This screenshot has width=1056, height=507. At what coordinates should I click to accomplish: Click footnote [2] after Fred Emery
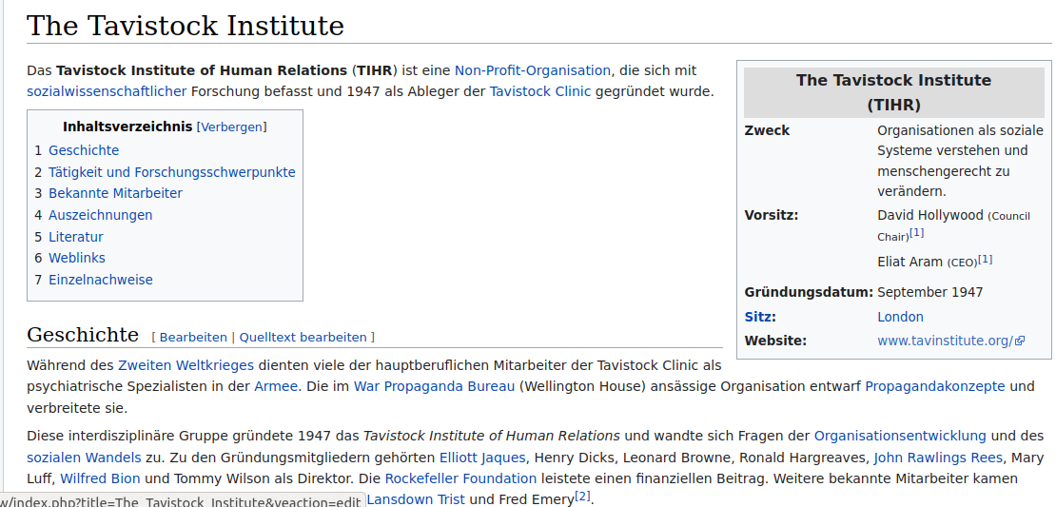click(582, 497)
